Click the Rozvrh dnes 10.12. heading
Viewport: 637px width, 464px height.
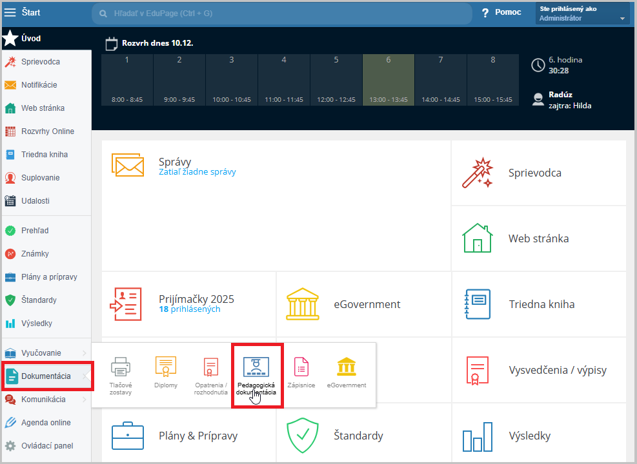[157, 43]
